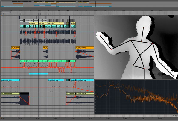Select the 02_Aah_Decay clip at left

point(10,93)
